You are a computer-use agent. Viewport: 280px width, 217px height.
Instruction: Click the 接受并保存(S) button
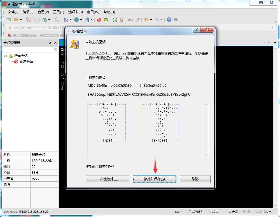click(x=155, y=179)
